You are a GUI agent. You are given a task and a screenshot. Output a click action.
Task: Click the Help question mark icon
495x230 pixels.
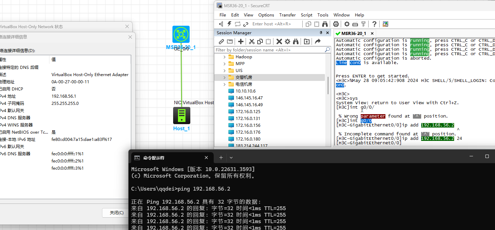coord(374,24)
